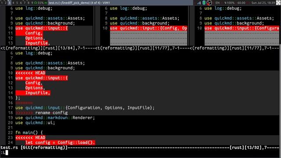Screen dimensions: 281x158
Task: Switch to workspace 8 in the top bar
Action: click(x=28, y=3)
